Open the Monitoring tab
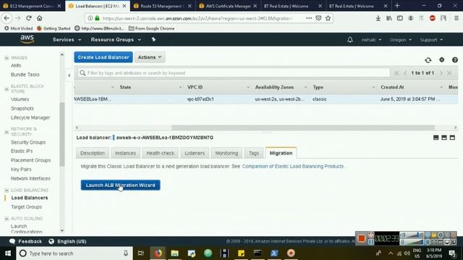The width and height of the screenshot is (463, 260). [x=226, y=153]
